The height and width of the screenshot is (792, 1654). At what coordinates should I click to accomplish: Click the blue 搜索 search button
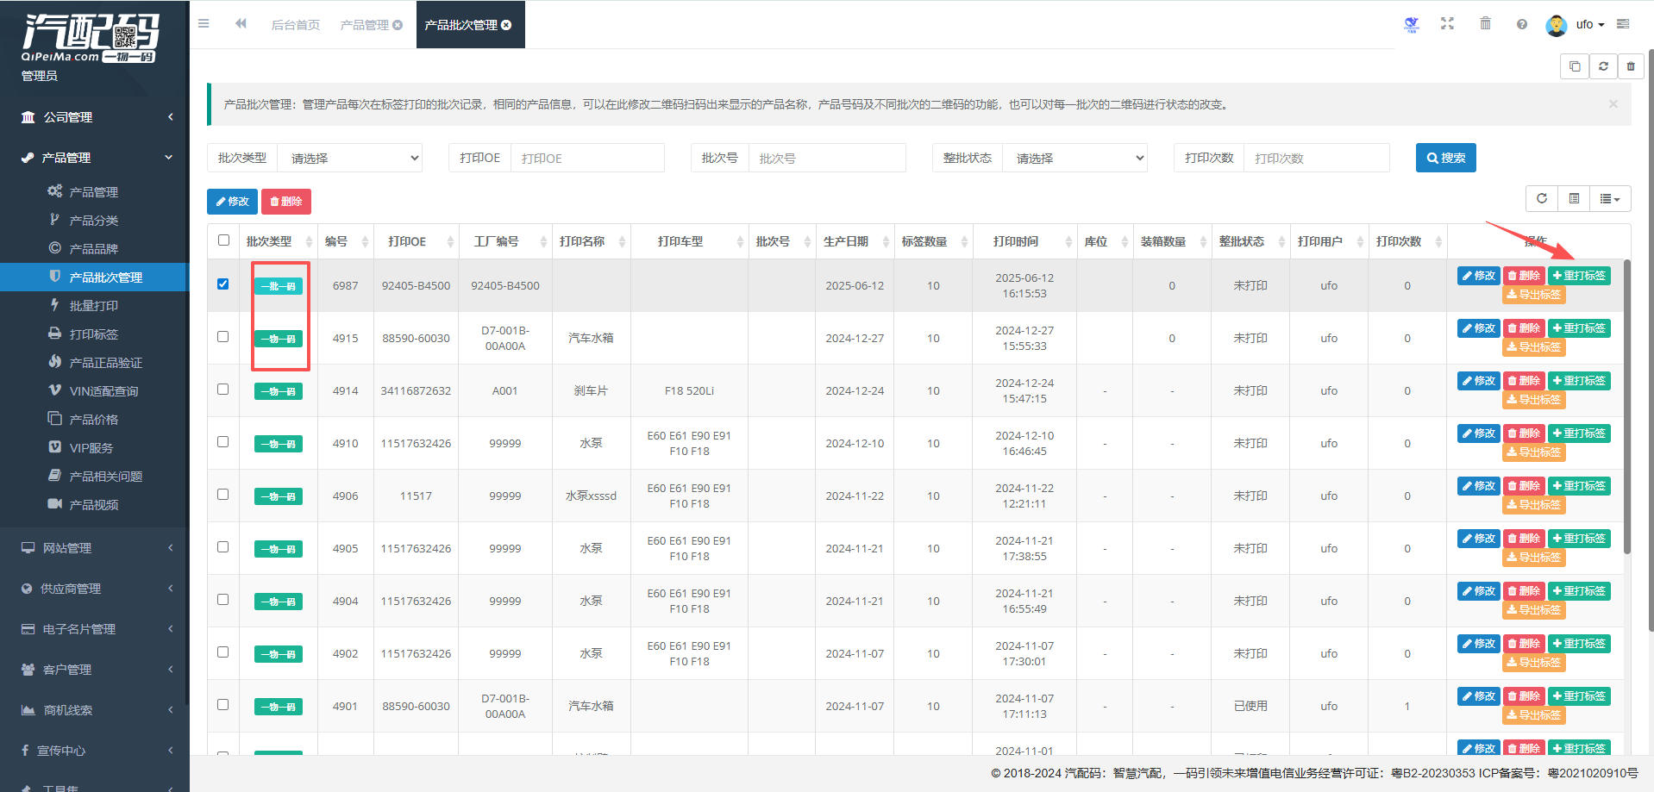coord(1445,158)
